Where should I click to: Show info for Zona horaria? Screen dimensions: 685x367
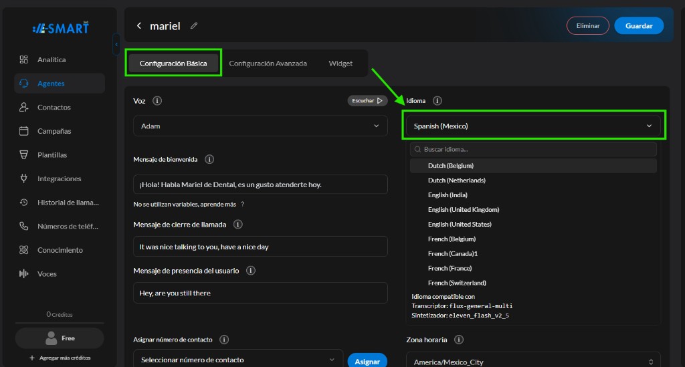coord(459,340)
